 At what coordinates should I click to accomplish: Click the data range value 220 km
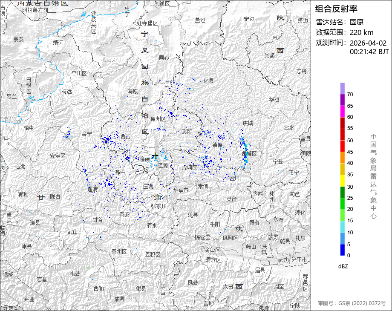point(361,32)
